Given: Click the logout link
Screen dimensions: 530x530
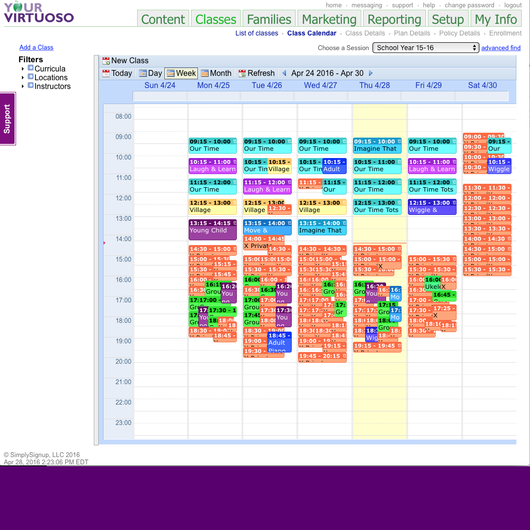Looking at the screenshot, I should (513, 5).
